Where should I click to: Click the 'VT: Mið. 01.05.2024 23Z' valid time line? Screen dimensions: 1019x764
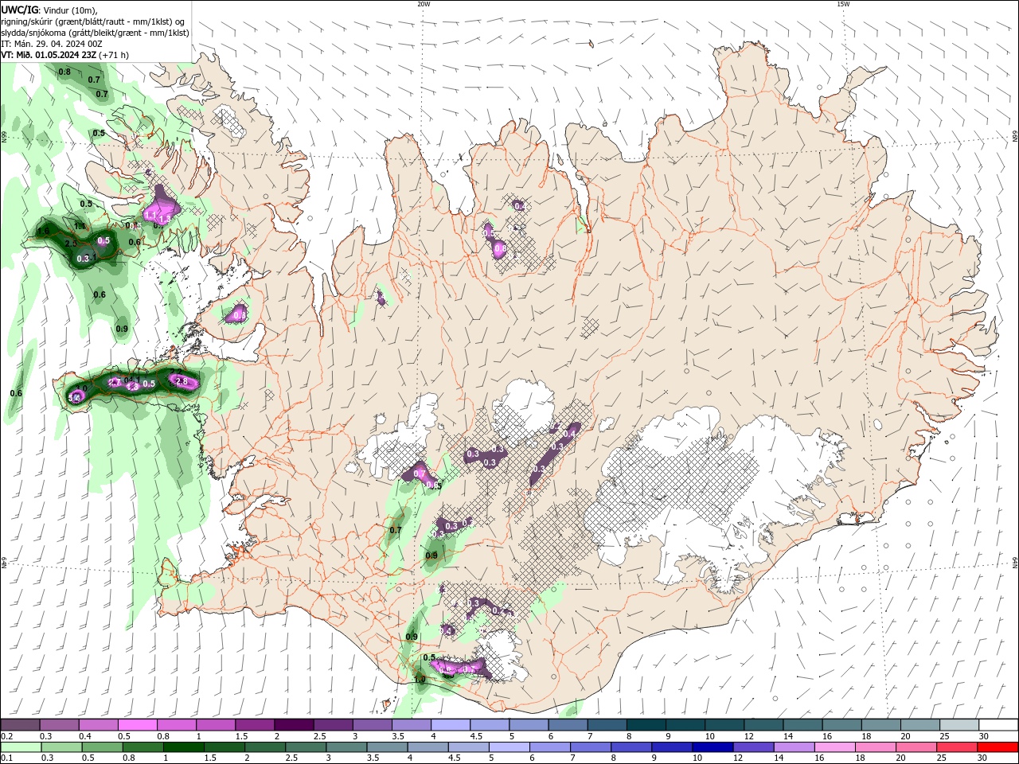click(49, 55)
